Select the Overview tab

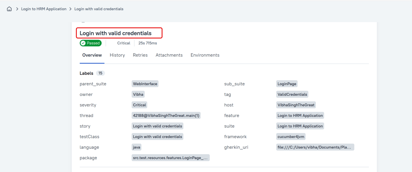point(92,55)
